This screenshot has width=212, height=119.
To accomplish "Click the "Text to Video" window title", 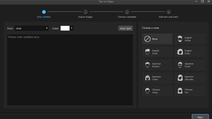I will click(106, 2).
